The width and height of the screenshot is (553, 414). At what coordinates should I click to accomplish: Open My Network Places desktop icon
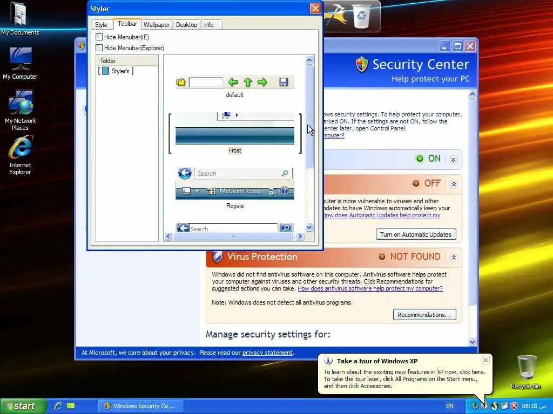click(x=21, y=111)
